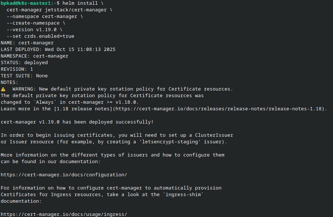Open the ingress usage documentation link
The image size is (333, 217).
tap(64, 214)
